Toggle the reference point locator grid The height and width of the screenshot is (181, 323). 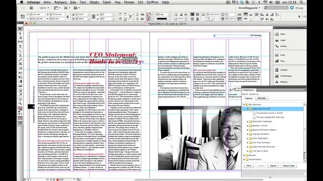23,17
